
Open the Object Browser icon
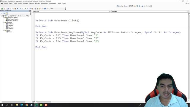pyautogui.click(x=40, y=9)
